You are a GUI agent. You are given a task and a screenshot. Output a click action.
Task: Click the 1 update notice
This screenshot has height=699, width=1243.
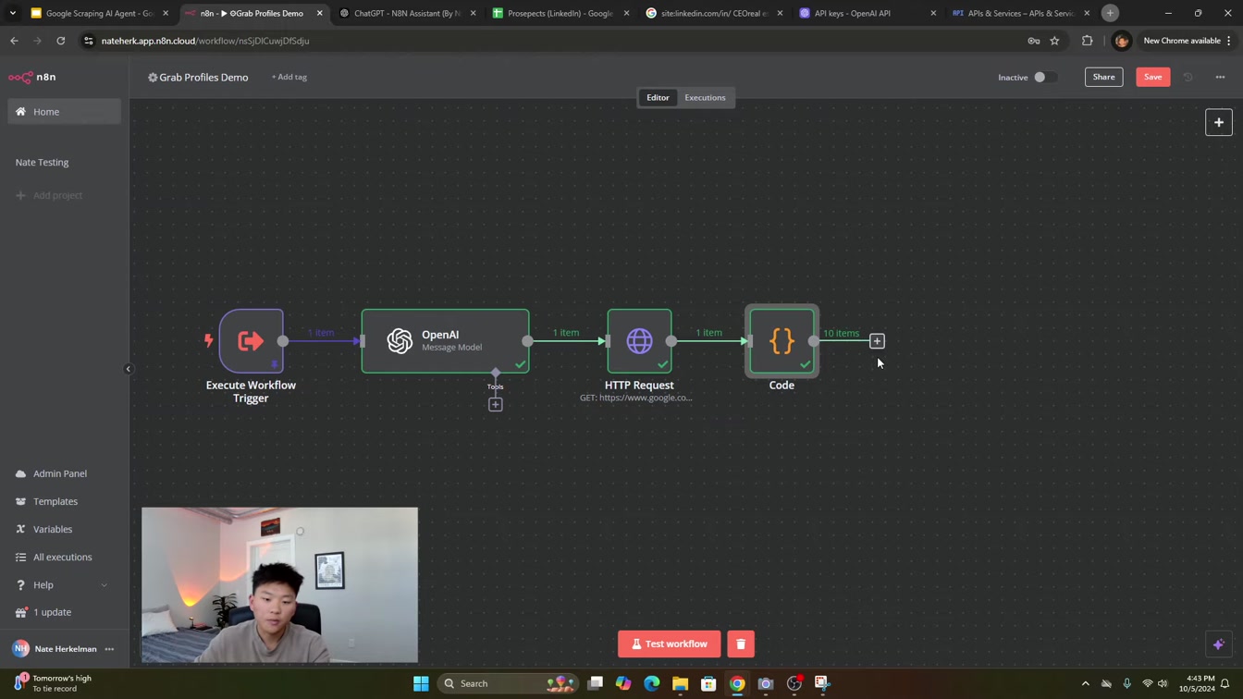pos(43,612)
